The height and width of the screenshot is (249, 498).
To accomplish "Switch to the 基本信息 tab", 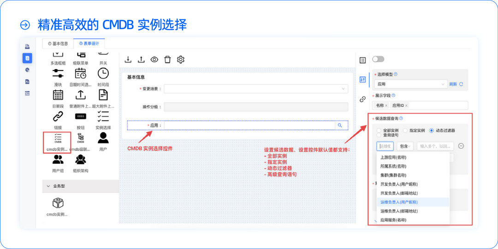I will coord(58,44).
